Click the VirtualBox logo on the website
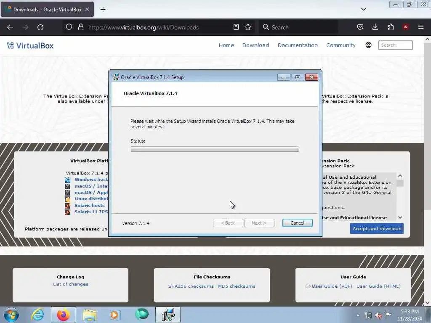This screenshot has width=431, height=323. tap(30, 45)
